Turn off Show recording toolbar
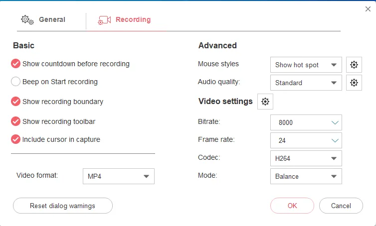The width and height of the screenshot is (376, 226). click(15, 121)
